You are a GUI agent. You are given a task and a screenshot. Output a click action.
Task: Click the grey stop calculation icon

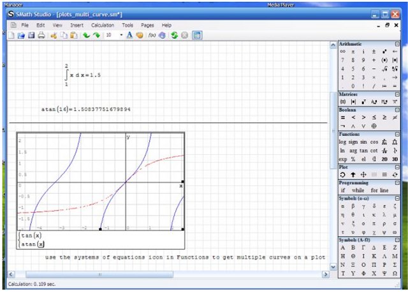click(184, 35)
